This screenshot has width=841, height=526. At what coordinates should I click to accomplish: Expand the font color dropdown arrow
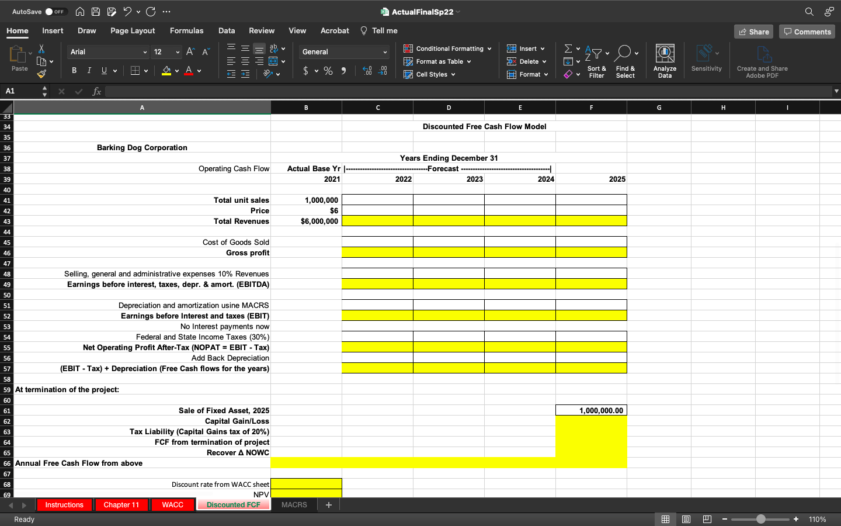pyautogui.click(x=199, y=71)
